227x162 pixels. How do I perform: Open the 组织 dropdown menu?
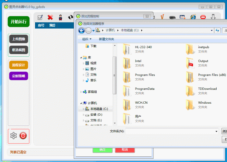coord(87,39)
